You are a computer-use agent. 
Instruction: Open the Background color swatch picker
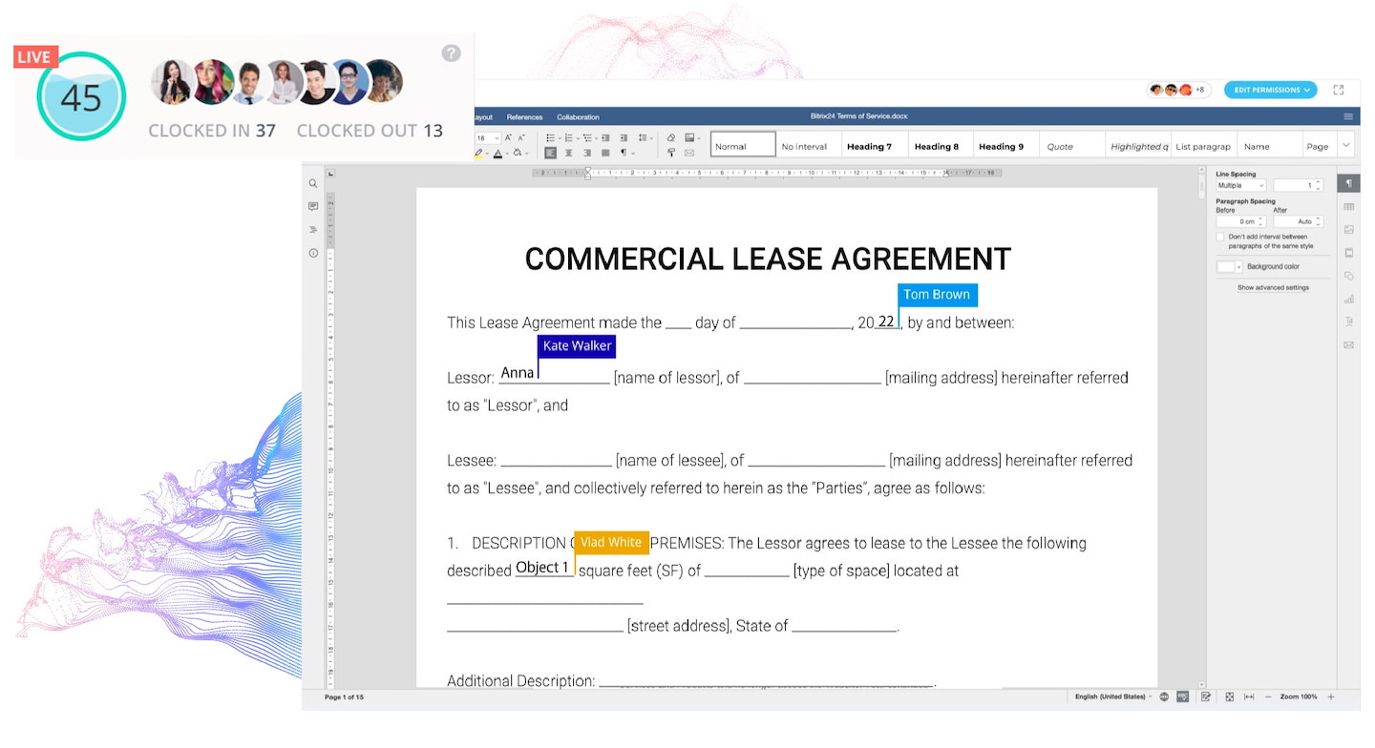[x=1229, y=267]
